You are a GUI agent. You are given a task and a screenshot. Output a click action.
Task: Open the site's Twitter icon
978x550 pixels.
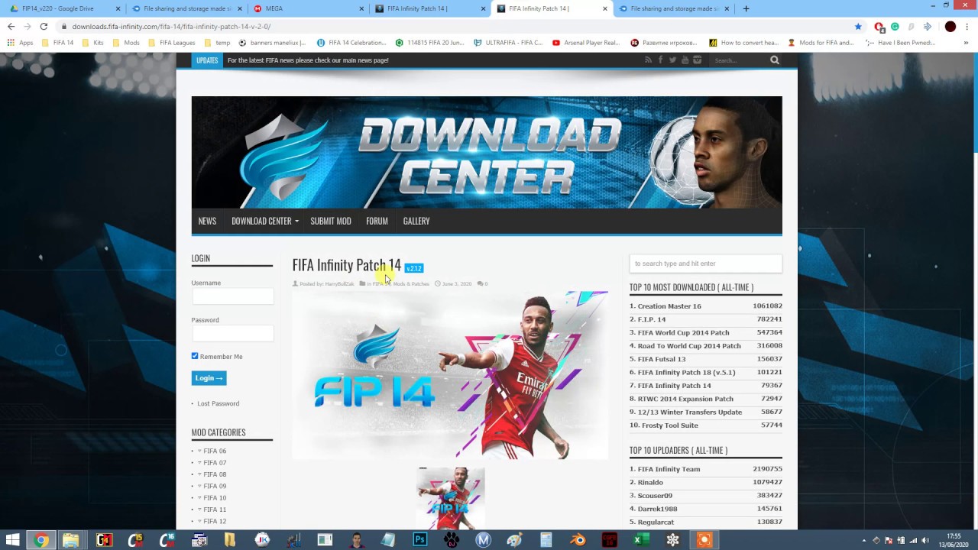click(672, 60)
